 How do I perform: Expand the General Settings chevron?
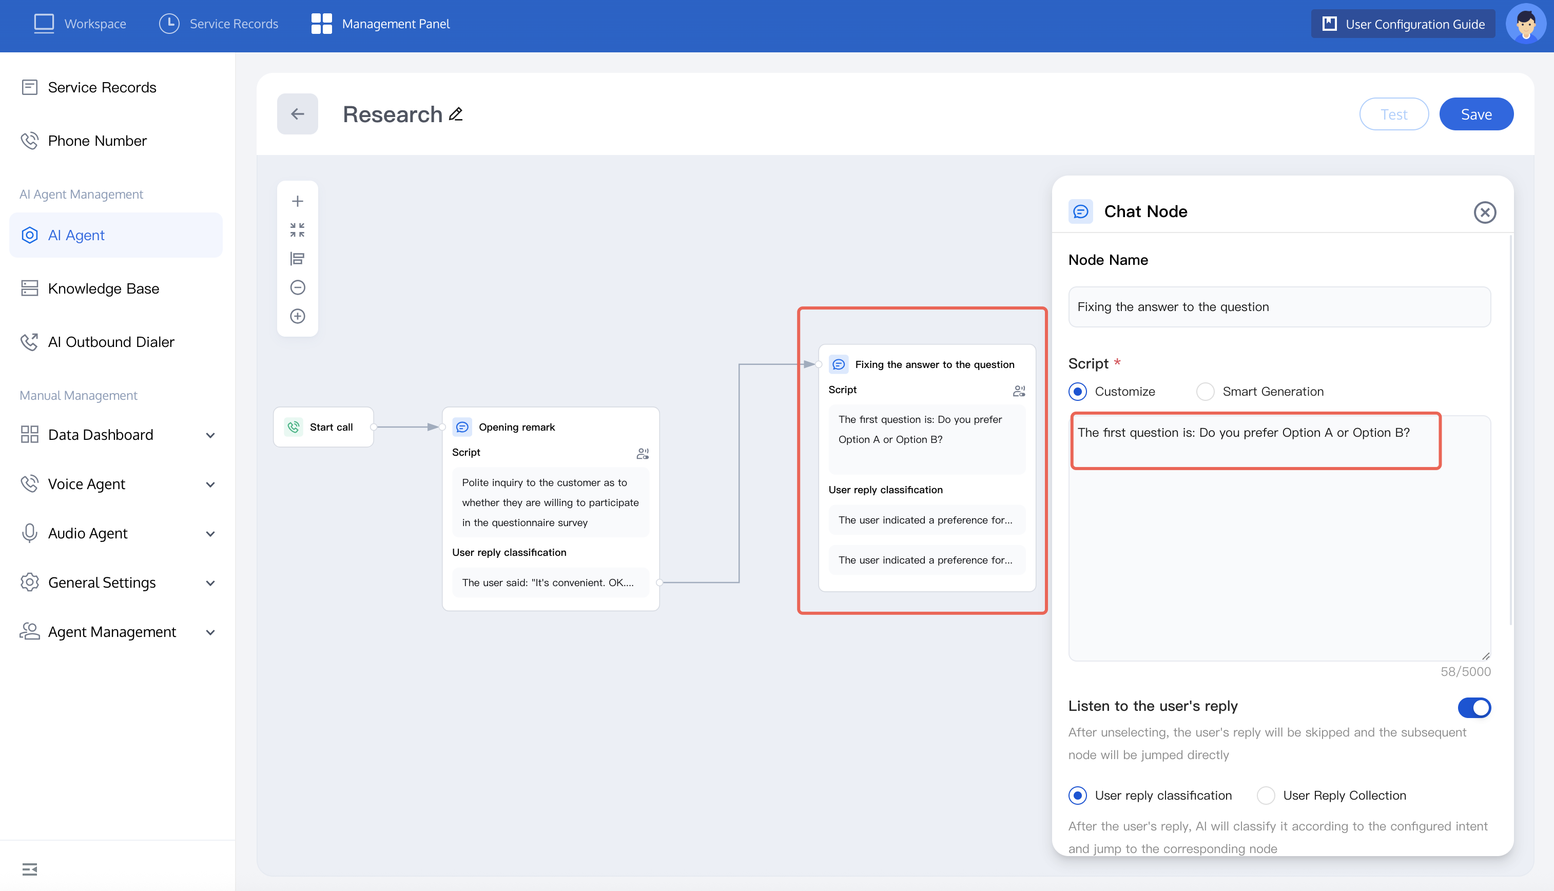(x=210, y=583)
